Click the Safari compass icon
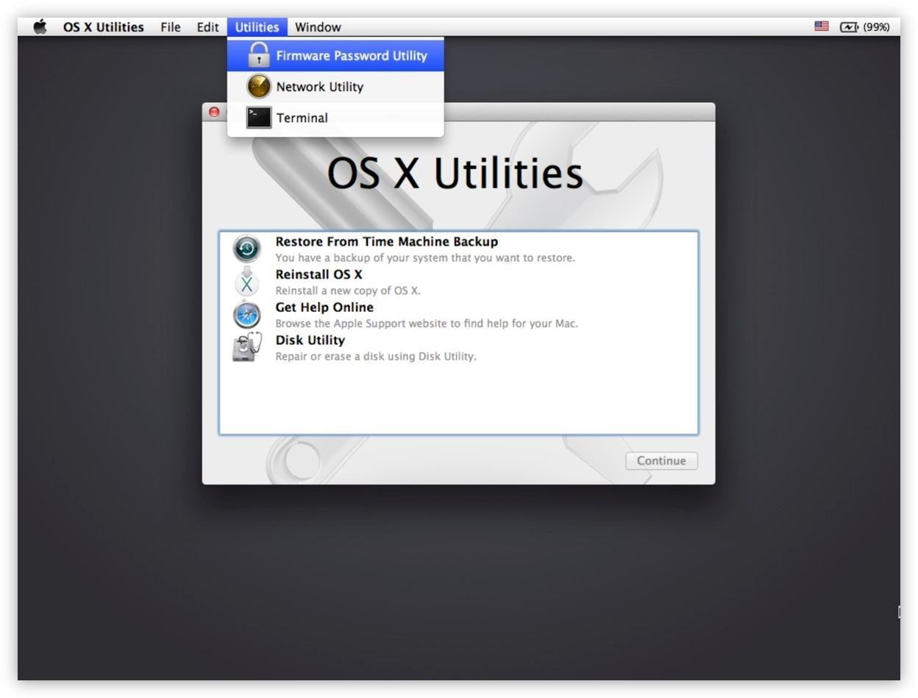Screen dimensions: 918x698 click(247, 315)
